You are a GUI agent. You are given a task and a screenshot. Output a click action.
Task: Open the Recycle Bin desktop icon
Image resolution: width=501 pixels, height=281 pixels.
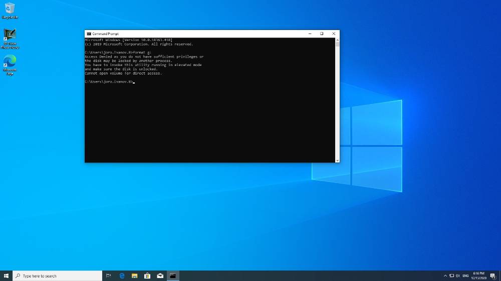coord(10,10)
